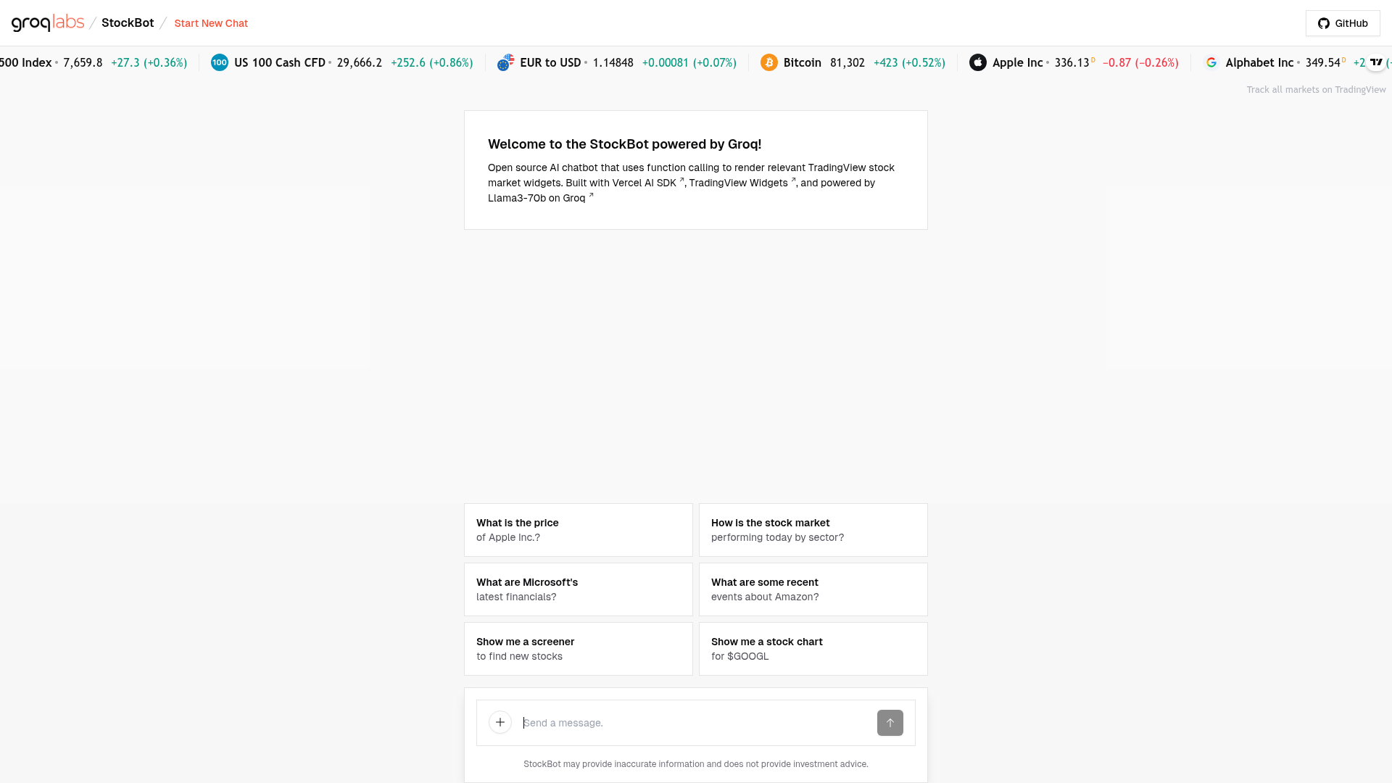This screenshot has width=1392, height=783.
Task: Select 'What is the price of Apple Inc.?' suggestion
Action: point(579,530)
